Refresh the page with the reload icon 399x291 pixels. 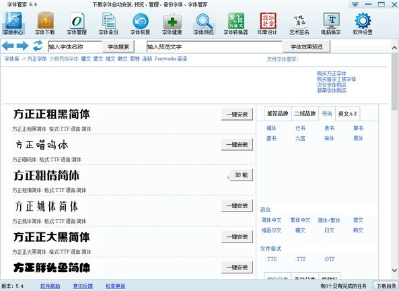(38, 46)
